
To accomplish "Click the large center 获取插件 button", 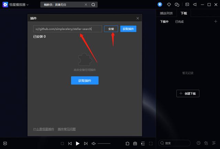I will click(x=85, y=80).
